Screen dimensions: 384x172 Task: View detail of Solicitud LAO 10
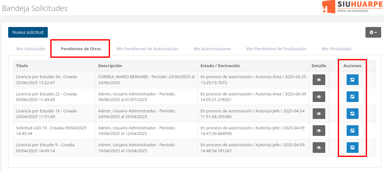pyautogui.click(x=319, y=131)
